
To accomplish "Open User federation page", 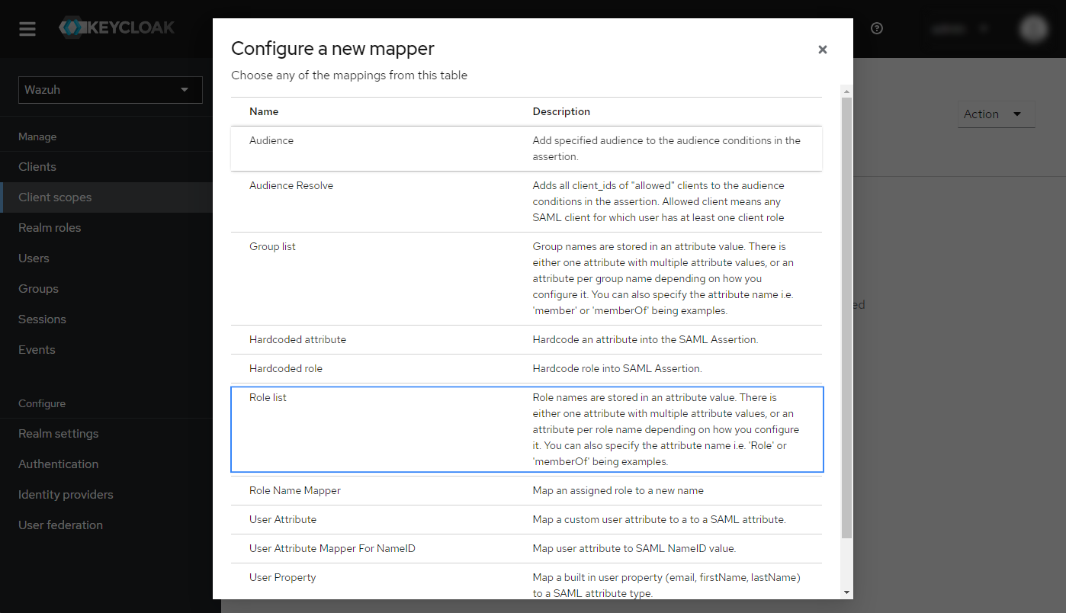I will coord(60,525).
